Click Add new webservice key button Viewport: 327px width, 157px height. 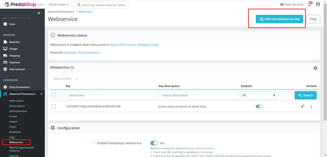(279, 19)
